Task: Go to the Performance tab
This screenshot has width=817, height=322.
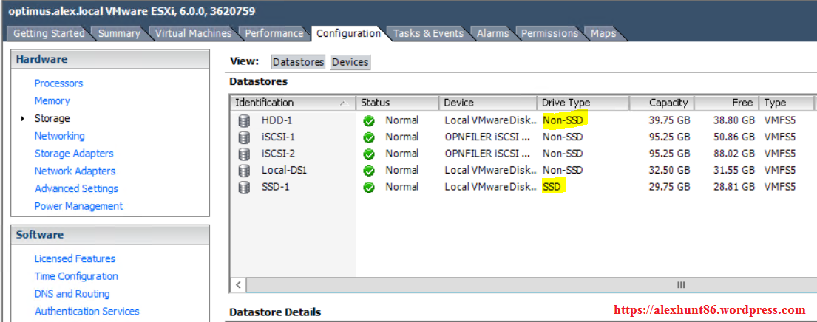Action: coord(274,33)
